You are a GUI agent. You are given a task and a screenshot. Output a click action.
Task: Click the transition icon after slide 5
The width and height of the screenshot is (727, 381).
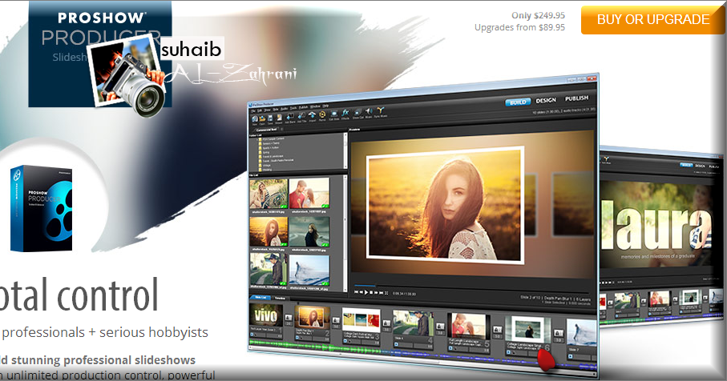498,330
